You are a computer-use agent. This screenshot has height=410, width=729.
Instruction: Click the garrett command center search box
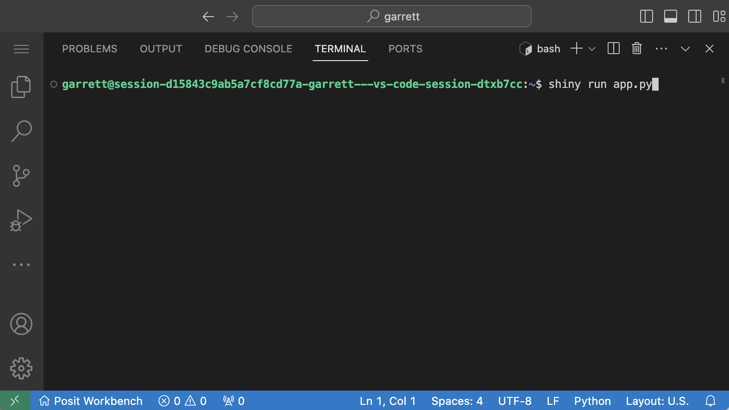(x=391, y=17)
